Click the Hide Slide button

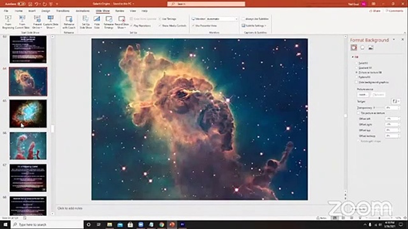pyautogui.click(x=97, y=22)
